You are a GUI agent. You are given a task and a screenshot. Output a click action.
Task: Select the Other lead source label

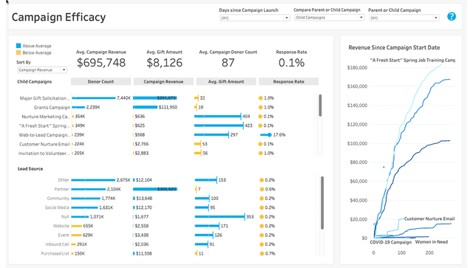tap(64, 180)
